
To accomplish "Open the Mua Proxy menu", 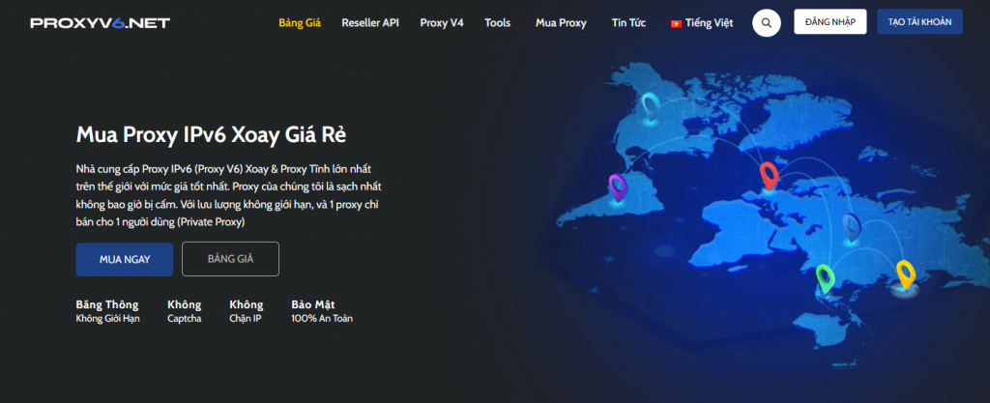I will [x=561, y=22].
